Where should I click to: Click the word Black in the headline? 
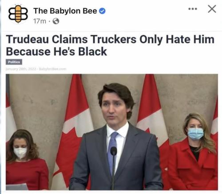(92, 52)
